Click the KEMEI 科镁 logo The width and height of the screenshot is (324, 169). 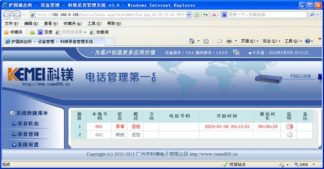tap(40, 74)
